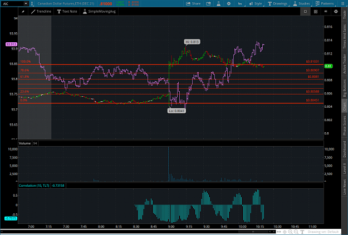Viewport: 348px width, 235px height.
Task: Select the 78.6% Fibonacci level label
Action: pos(24,70)
